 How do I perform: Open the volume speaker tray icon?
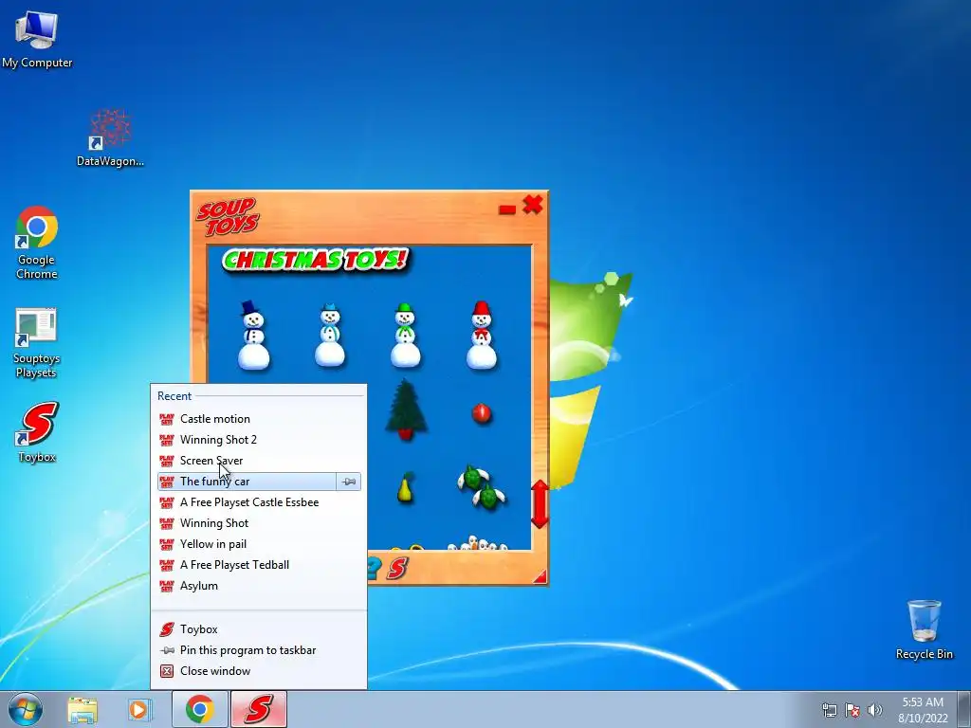(x=874, y=710)
